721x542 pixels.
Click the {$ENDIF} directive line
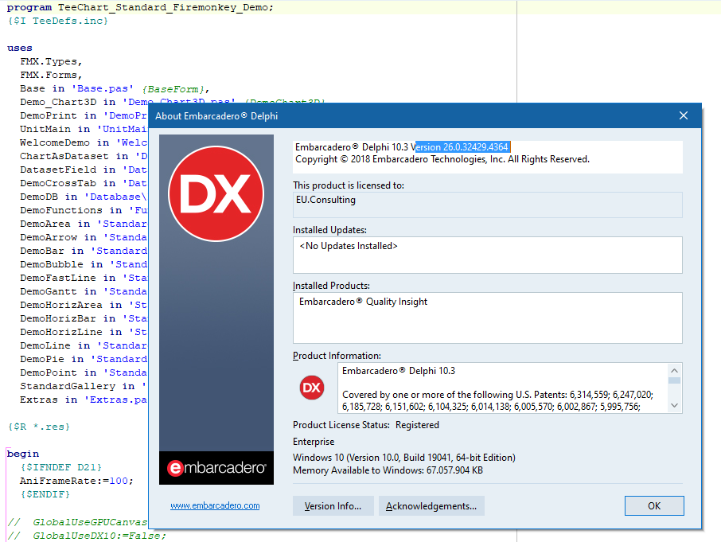(x=45, y=494)
